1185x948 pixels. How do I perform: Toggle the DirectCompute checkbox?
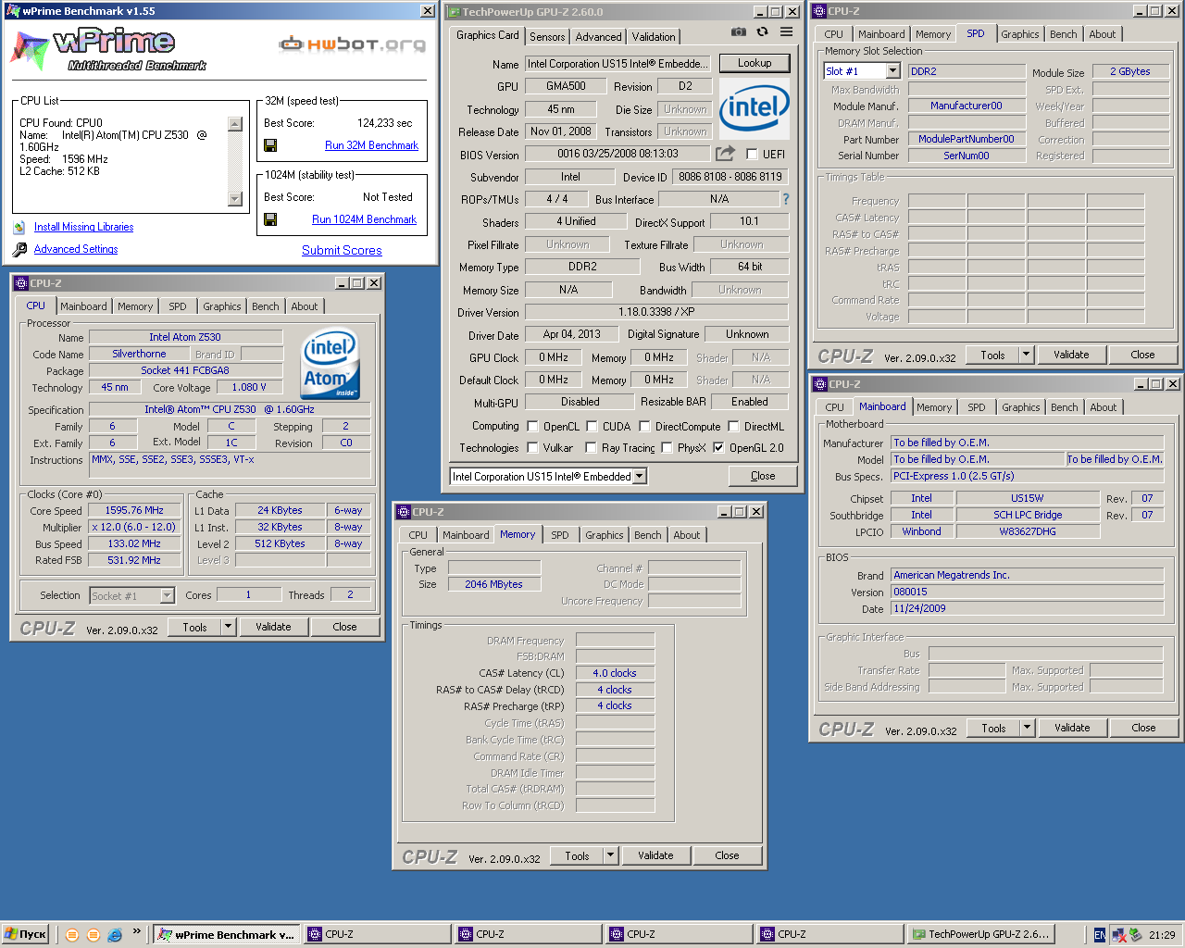point(643,427)
